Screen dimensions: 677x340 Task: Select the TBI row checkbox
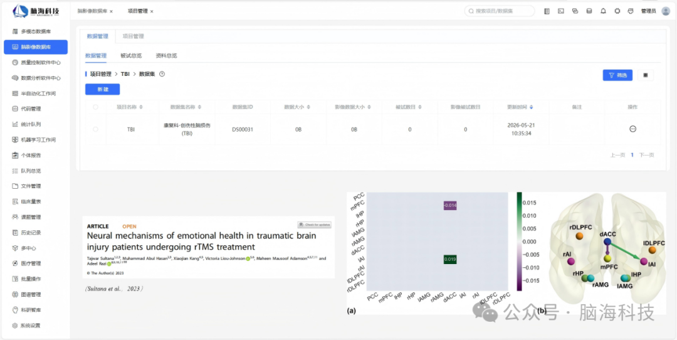click(x=95, y=129)
